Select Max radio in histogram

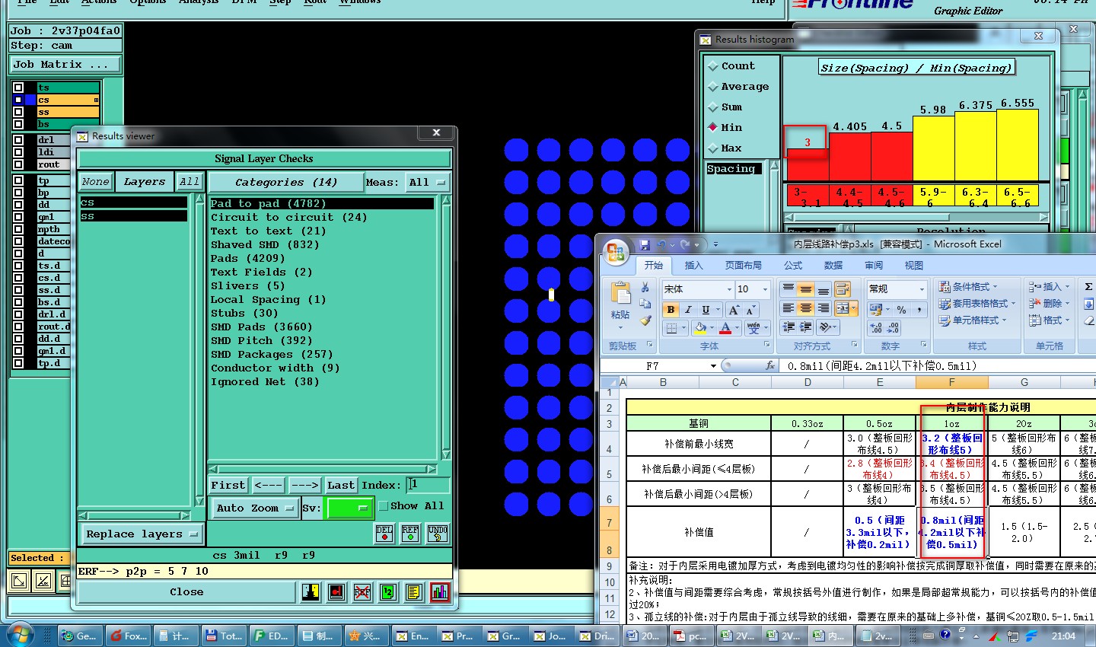pos(713,148)
